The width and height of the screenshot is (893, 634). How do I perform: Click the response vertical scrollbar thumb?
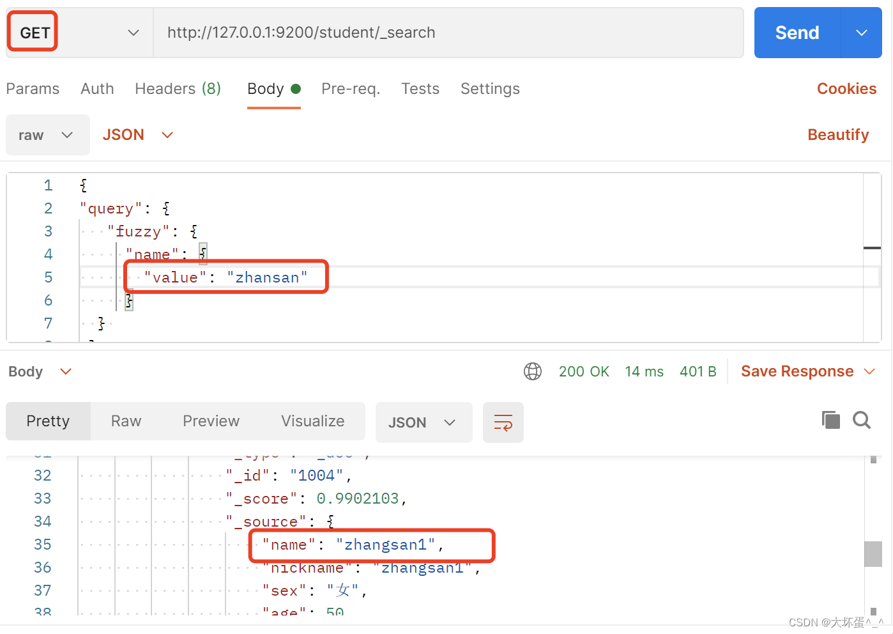[873, 554]
